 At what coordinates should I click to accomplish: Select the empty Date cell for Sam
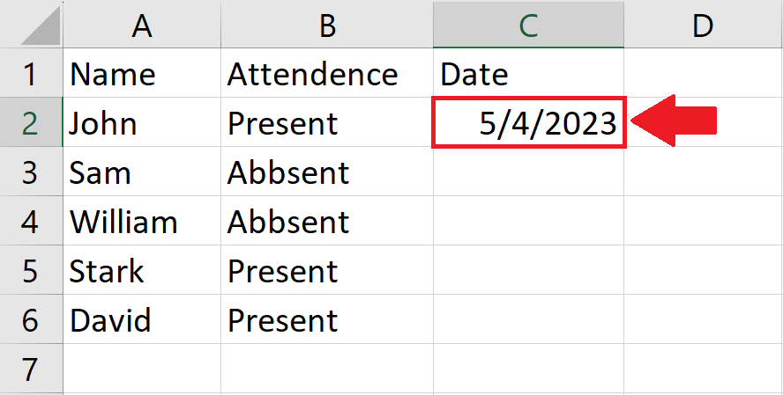click(528, 172)
